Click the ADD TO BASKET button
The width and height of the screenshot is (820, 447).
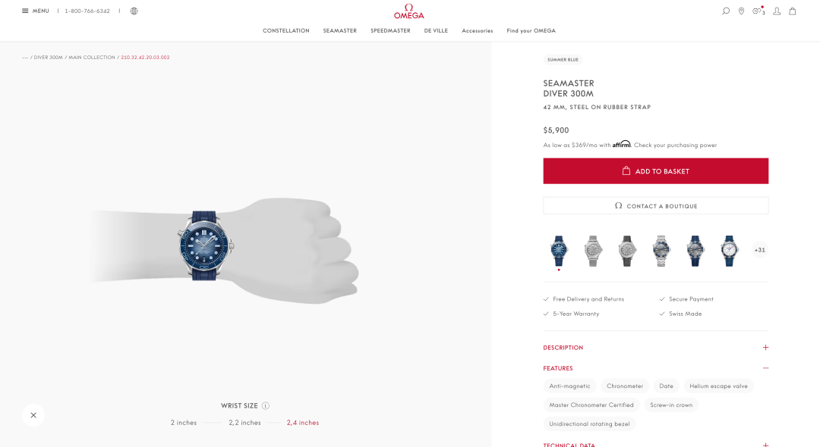[656, 171]
